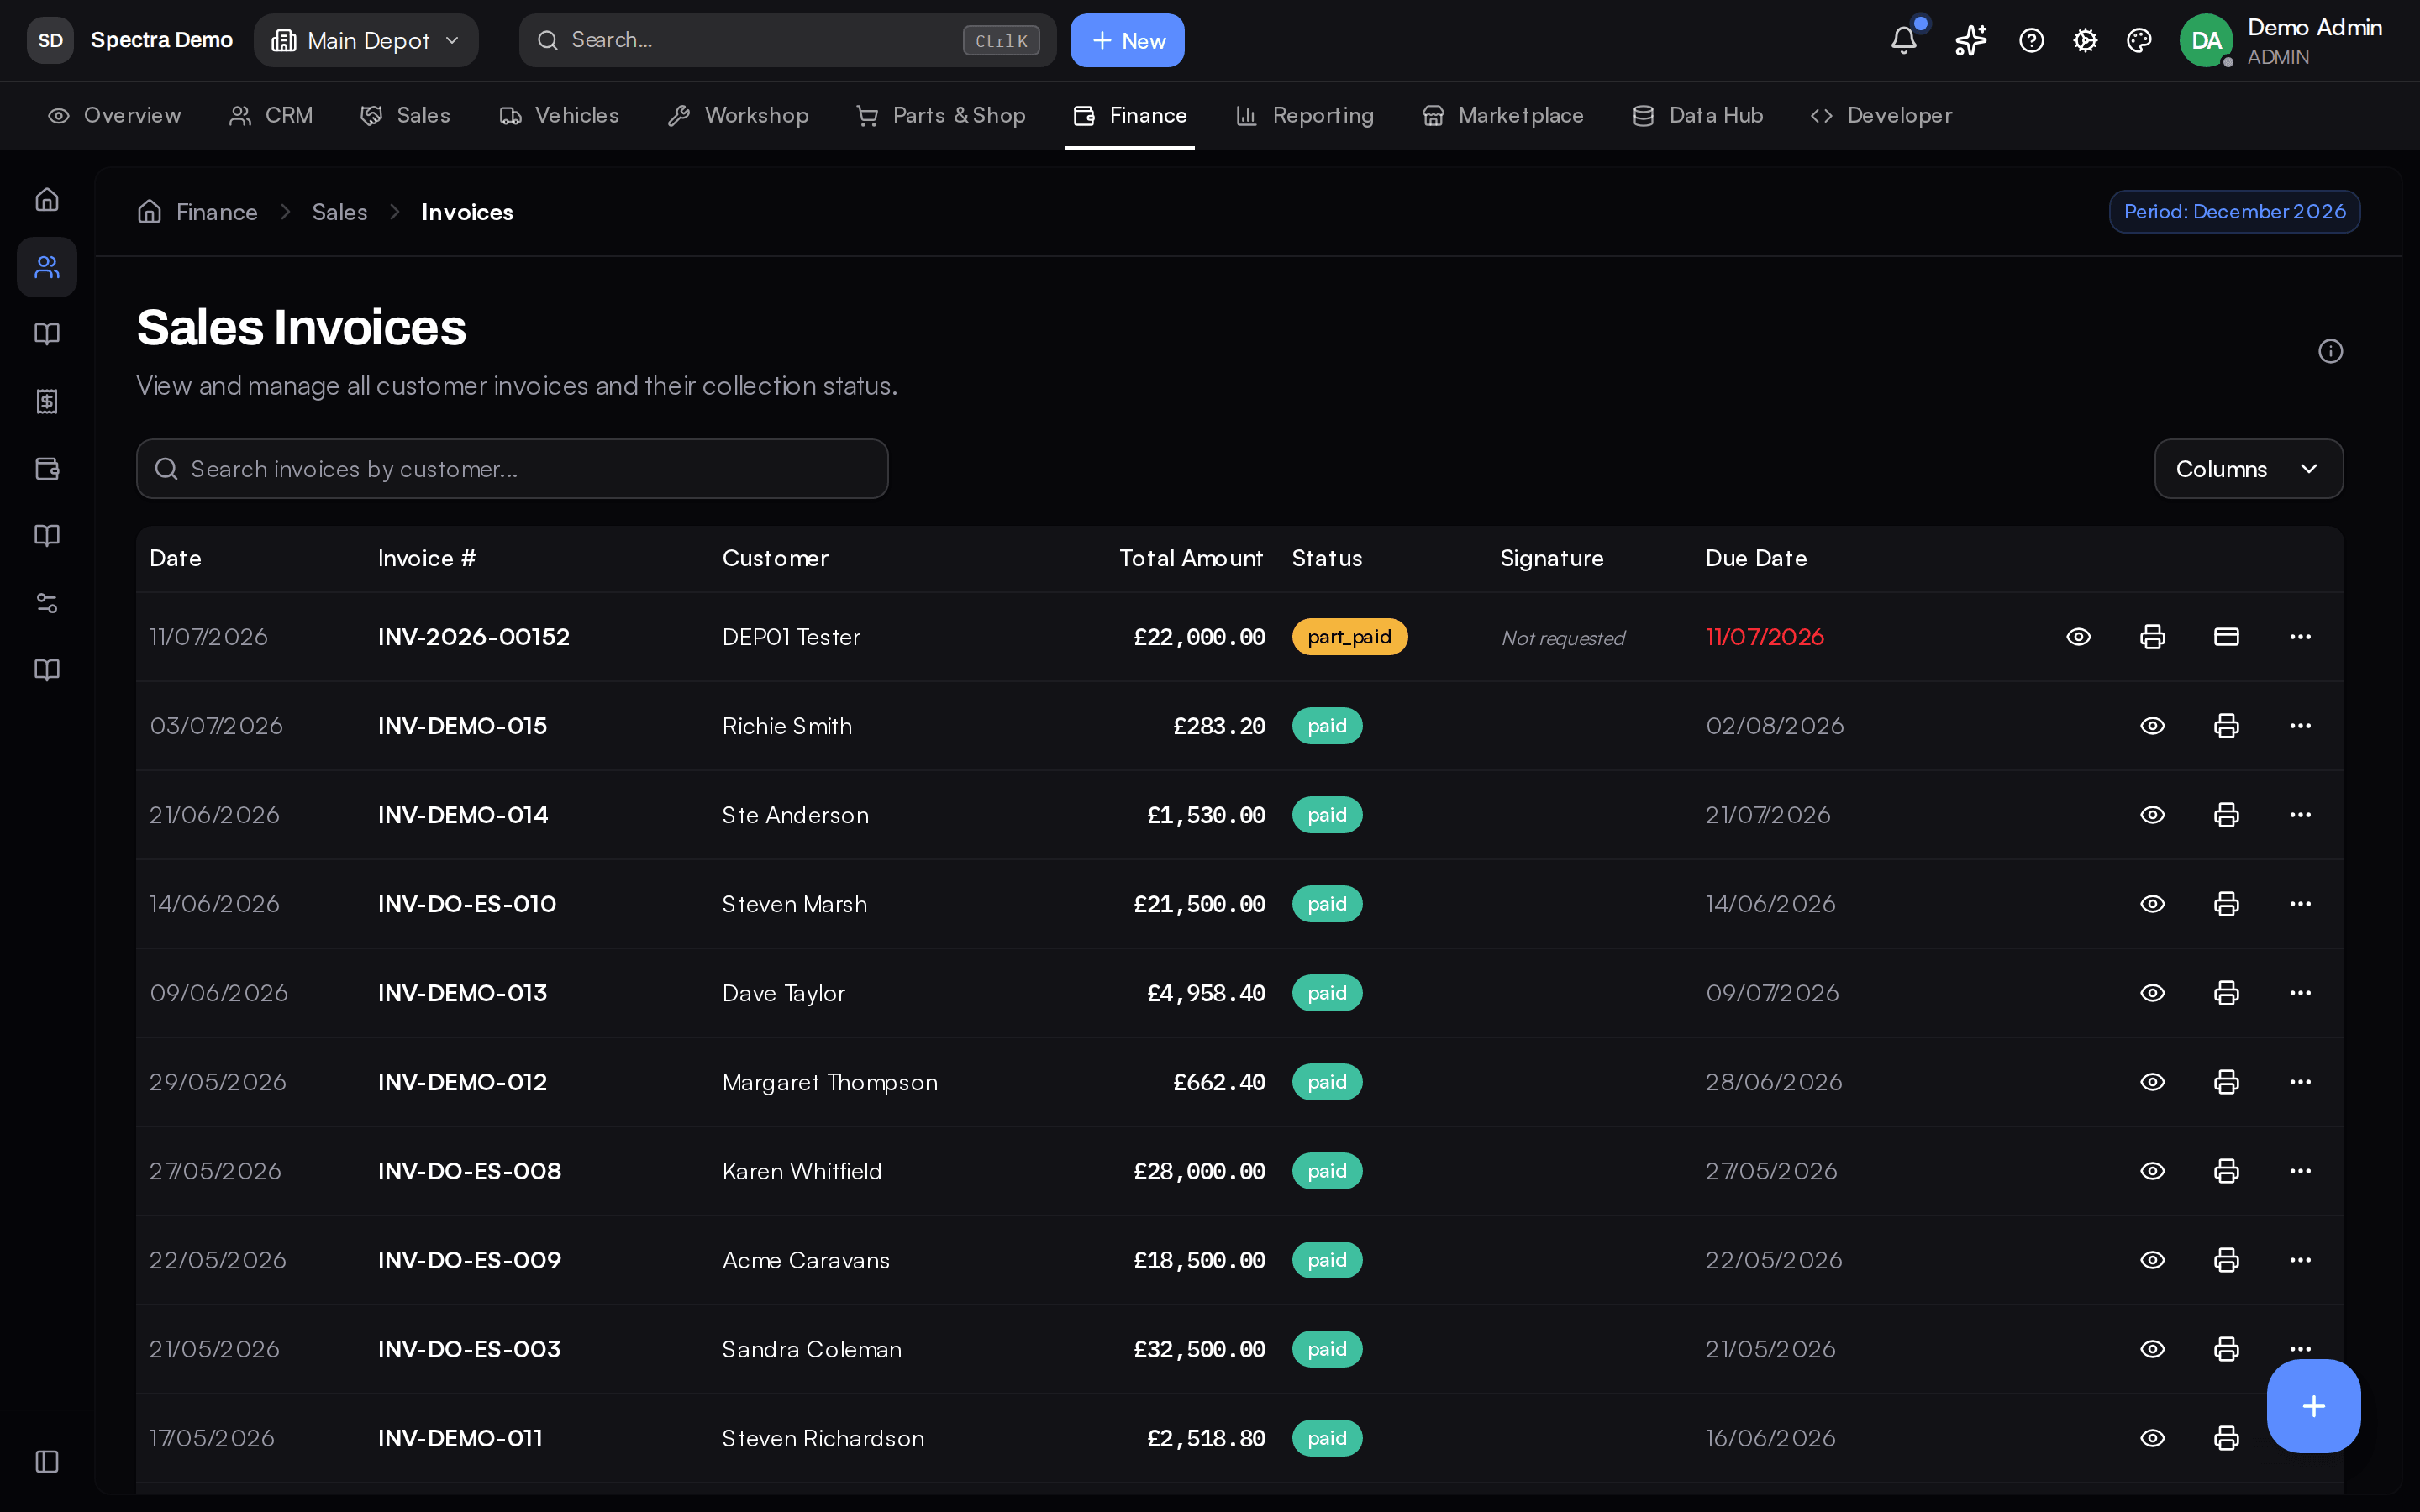This screenshot has width=2420, height=1512.
Task: Expand the Columns dropdown
Action: [x=2248, y=469]
